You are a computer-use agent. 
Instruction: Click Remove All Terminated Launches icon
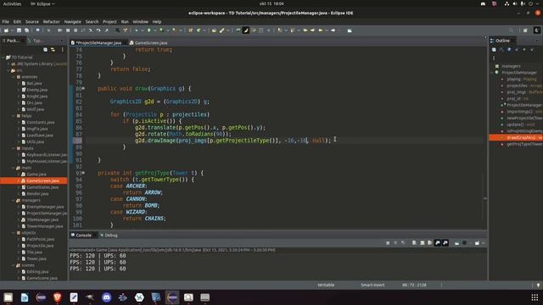point(403,243)
